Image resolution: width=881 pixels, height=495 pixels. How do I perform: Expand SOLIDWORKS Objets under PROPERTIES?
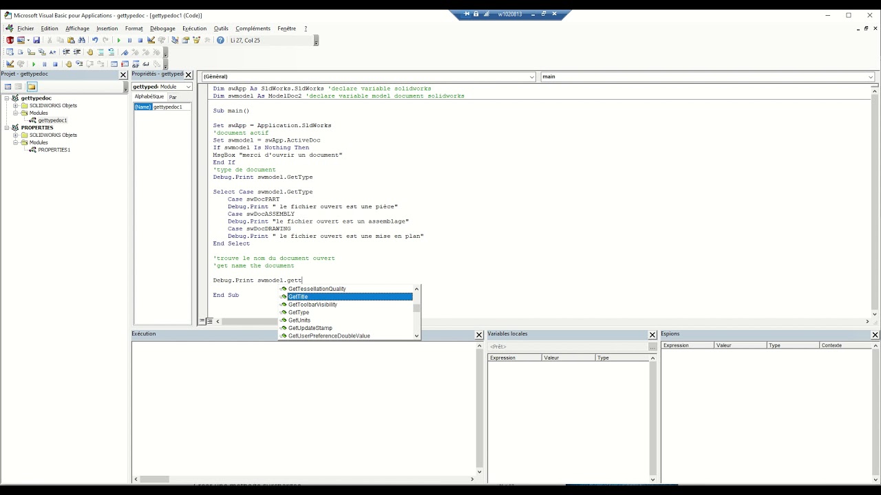click(x=15, y=135)
